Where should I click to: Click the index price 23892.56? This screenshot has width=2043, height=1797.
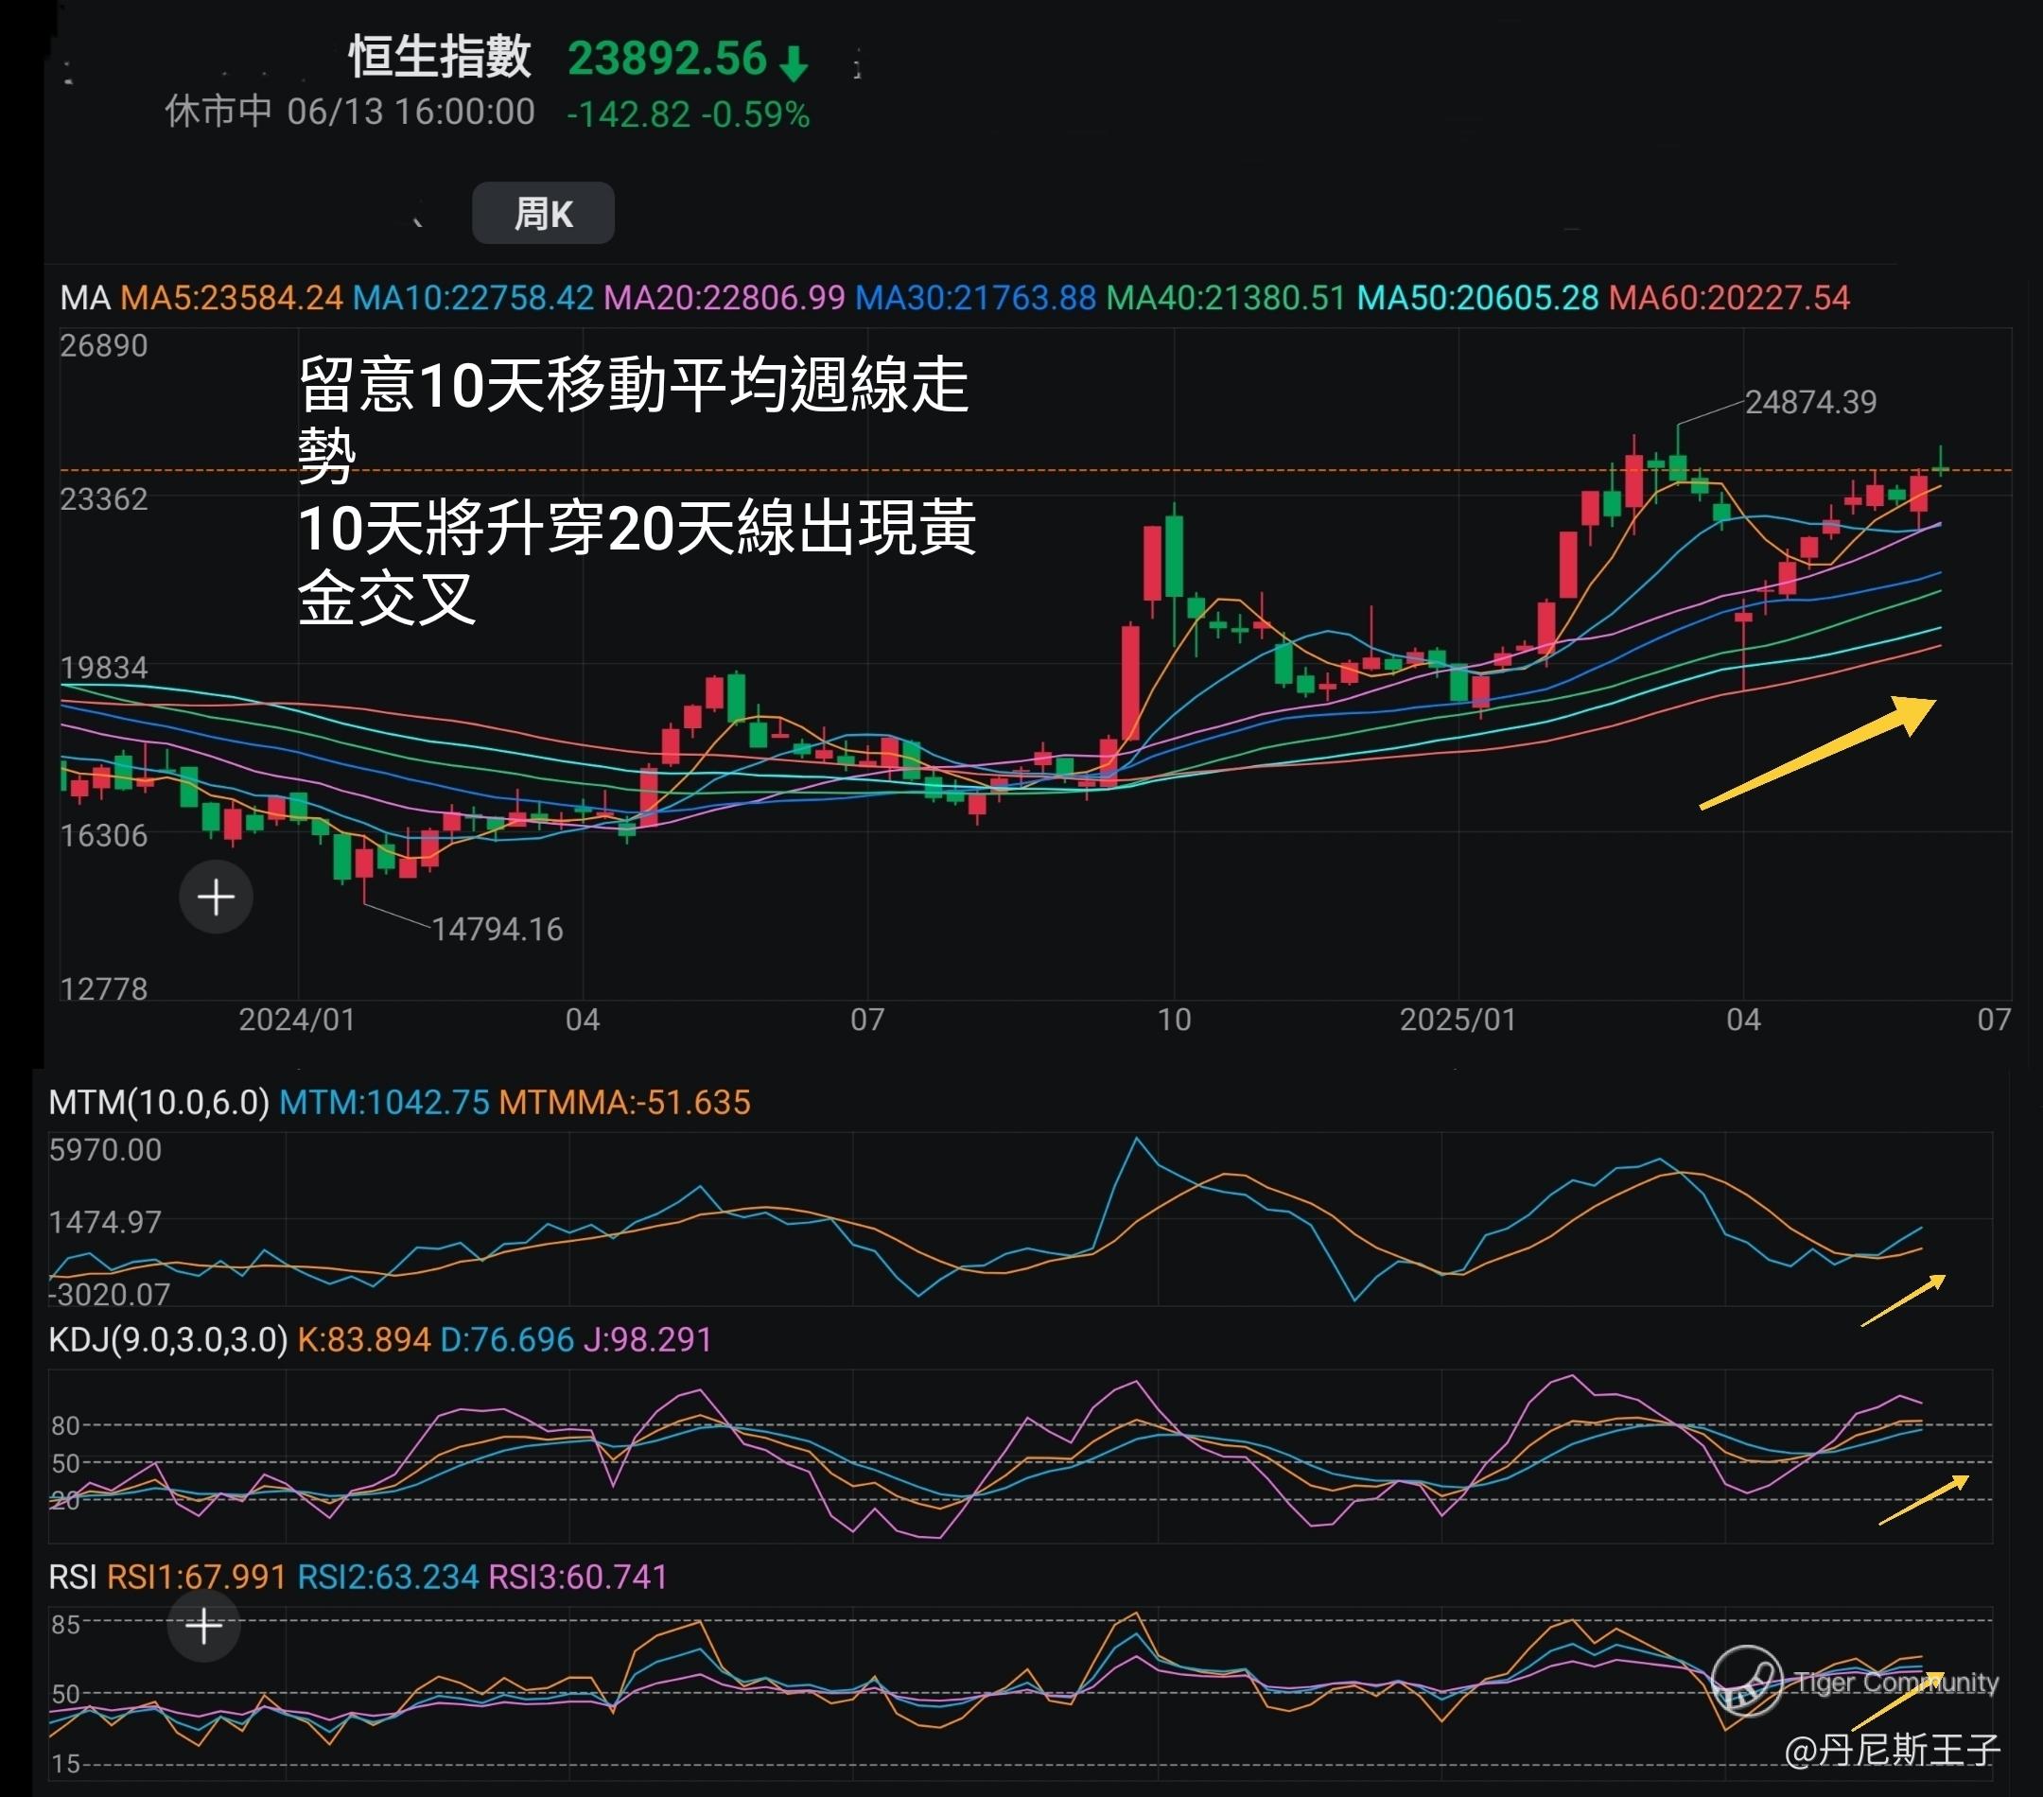click(x=667, y=59)
